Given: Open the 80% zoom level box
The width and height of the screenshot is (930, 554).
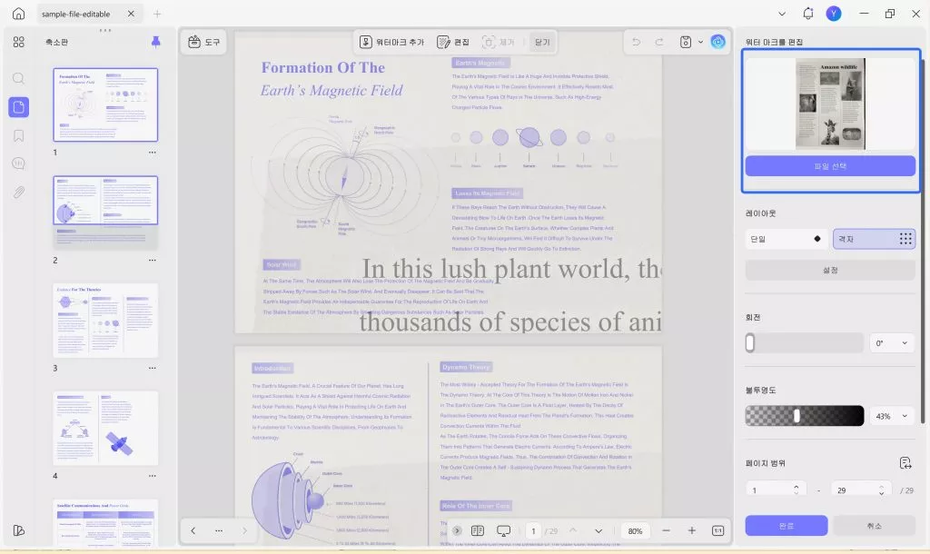Looking at the screenshot, I should (x=635, y=531).
